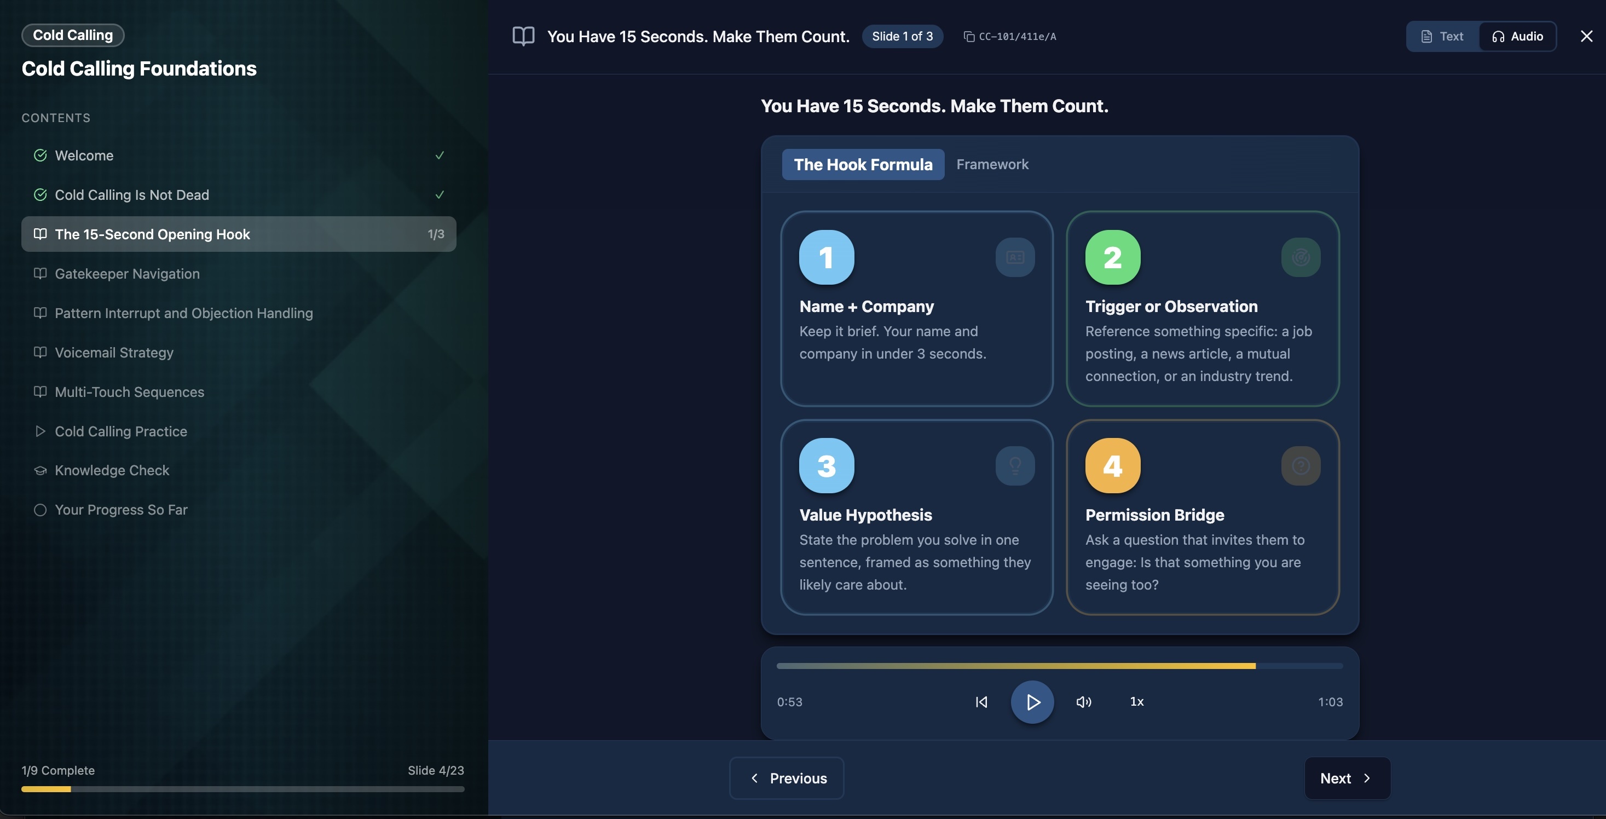The image size is (1606, 819).
Task: Click the Value Hypothesis card heading
Action: (865, 515)
